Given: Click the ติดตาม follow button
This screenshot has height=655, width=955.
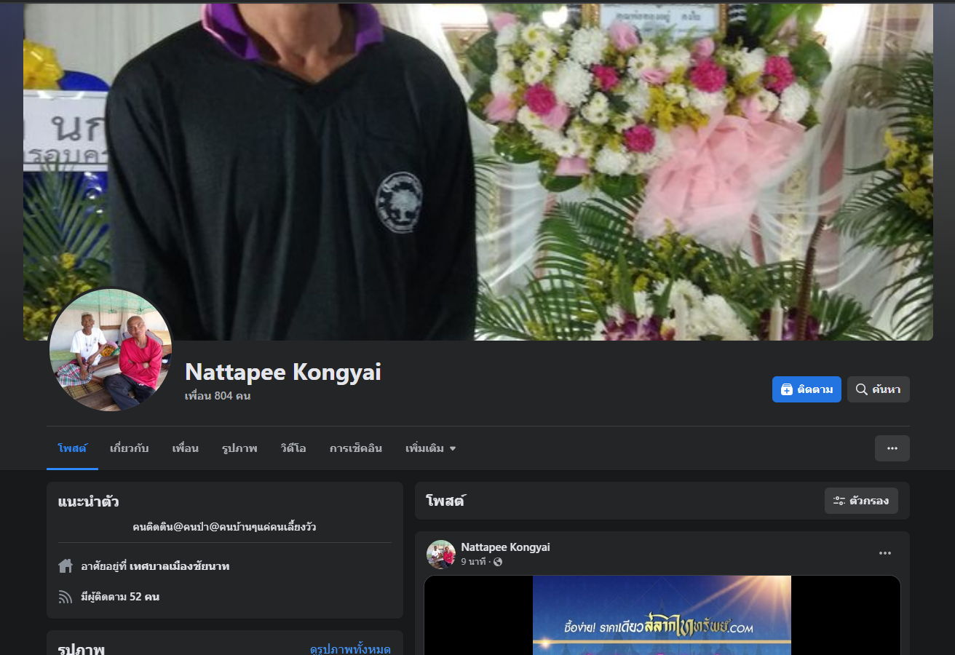Looking at the screenshot, I should coord(806,389).
